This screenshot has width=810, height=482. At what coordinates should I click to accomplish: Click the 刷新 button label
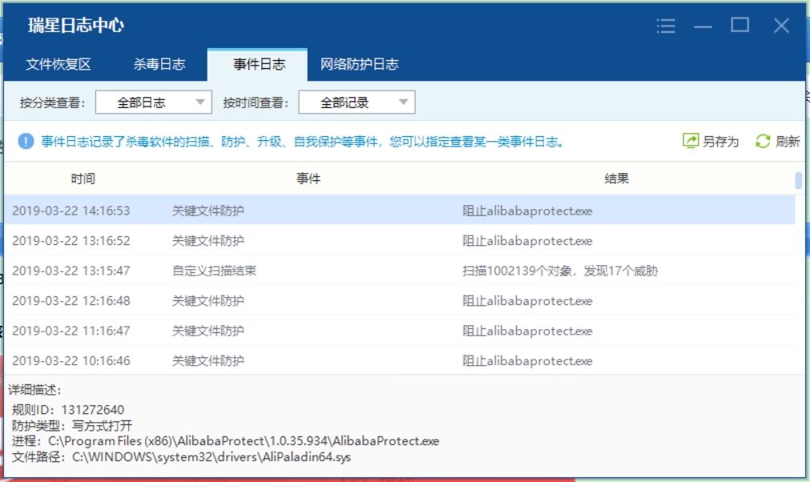(788, 142)
